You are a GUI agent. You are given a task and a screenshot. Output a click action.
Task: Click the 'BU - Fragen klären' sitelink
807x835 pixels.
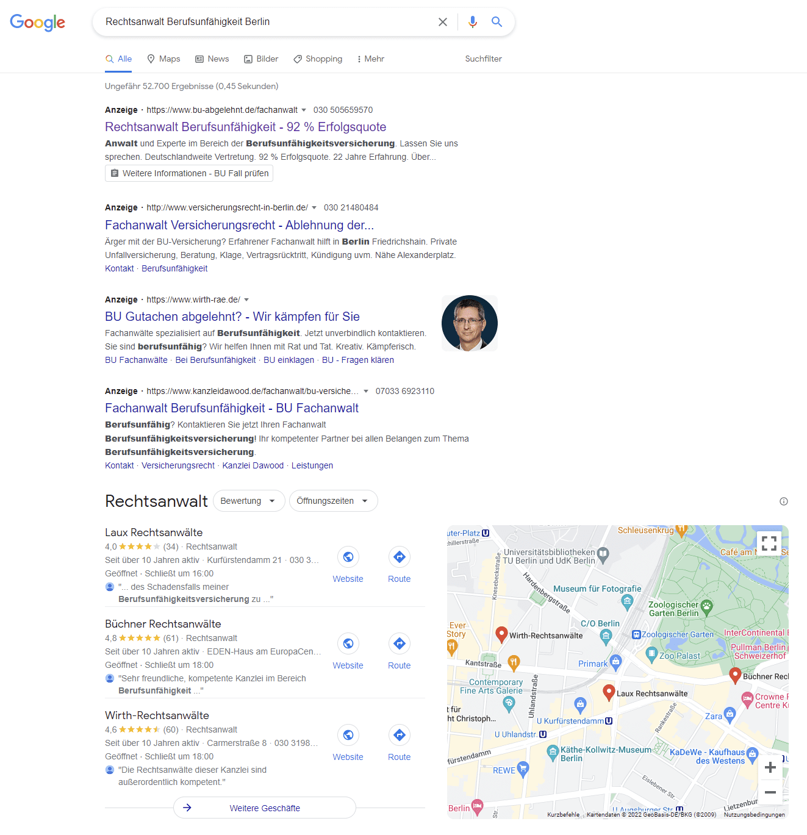(358, 360)
